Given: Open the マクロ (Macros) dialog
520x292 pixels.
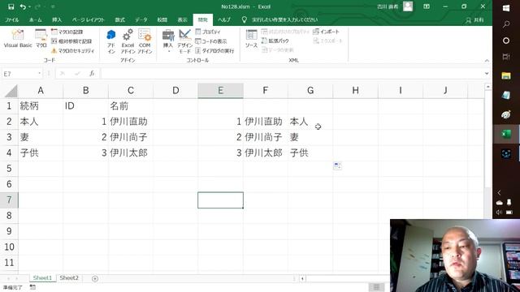Looking at the screenshot, I should (41, 39).
